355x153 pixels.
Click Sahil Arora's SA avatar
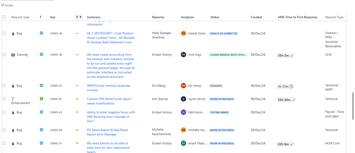pos(184,112)
